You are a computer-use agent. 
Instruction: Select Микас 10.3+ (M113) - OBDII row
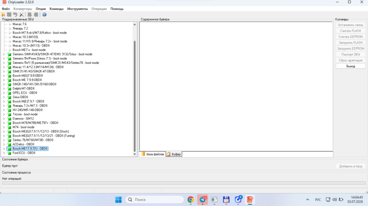(31, 46)
